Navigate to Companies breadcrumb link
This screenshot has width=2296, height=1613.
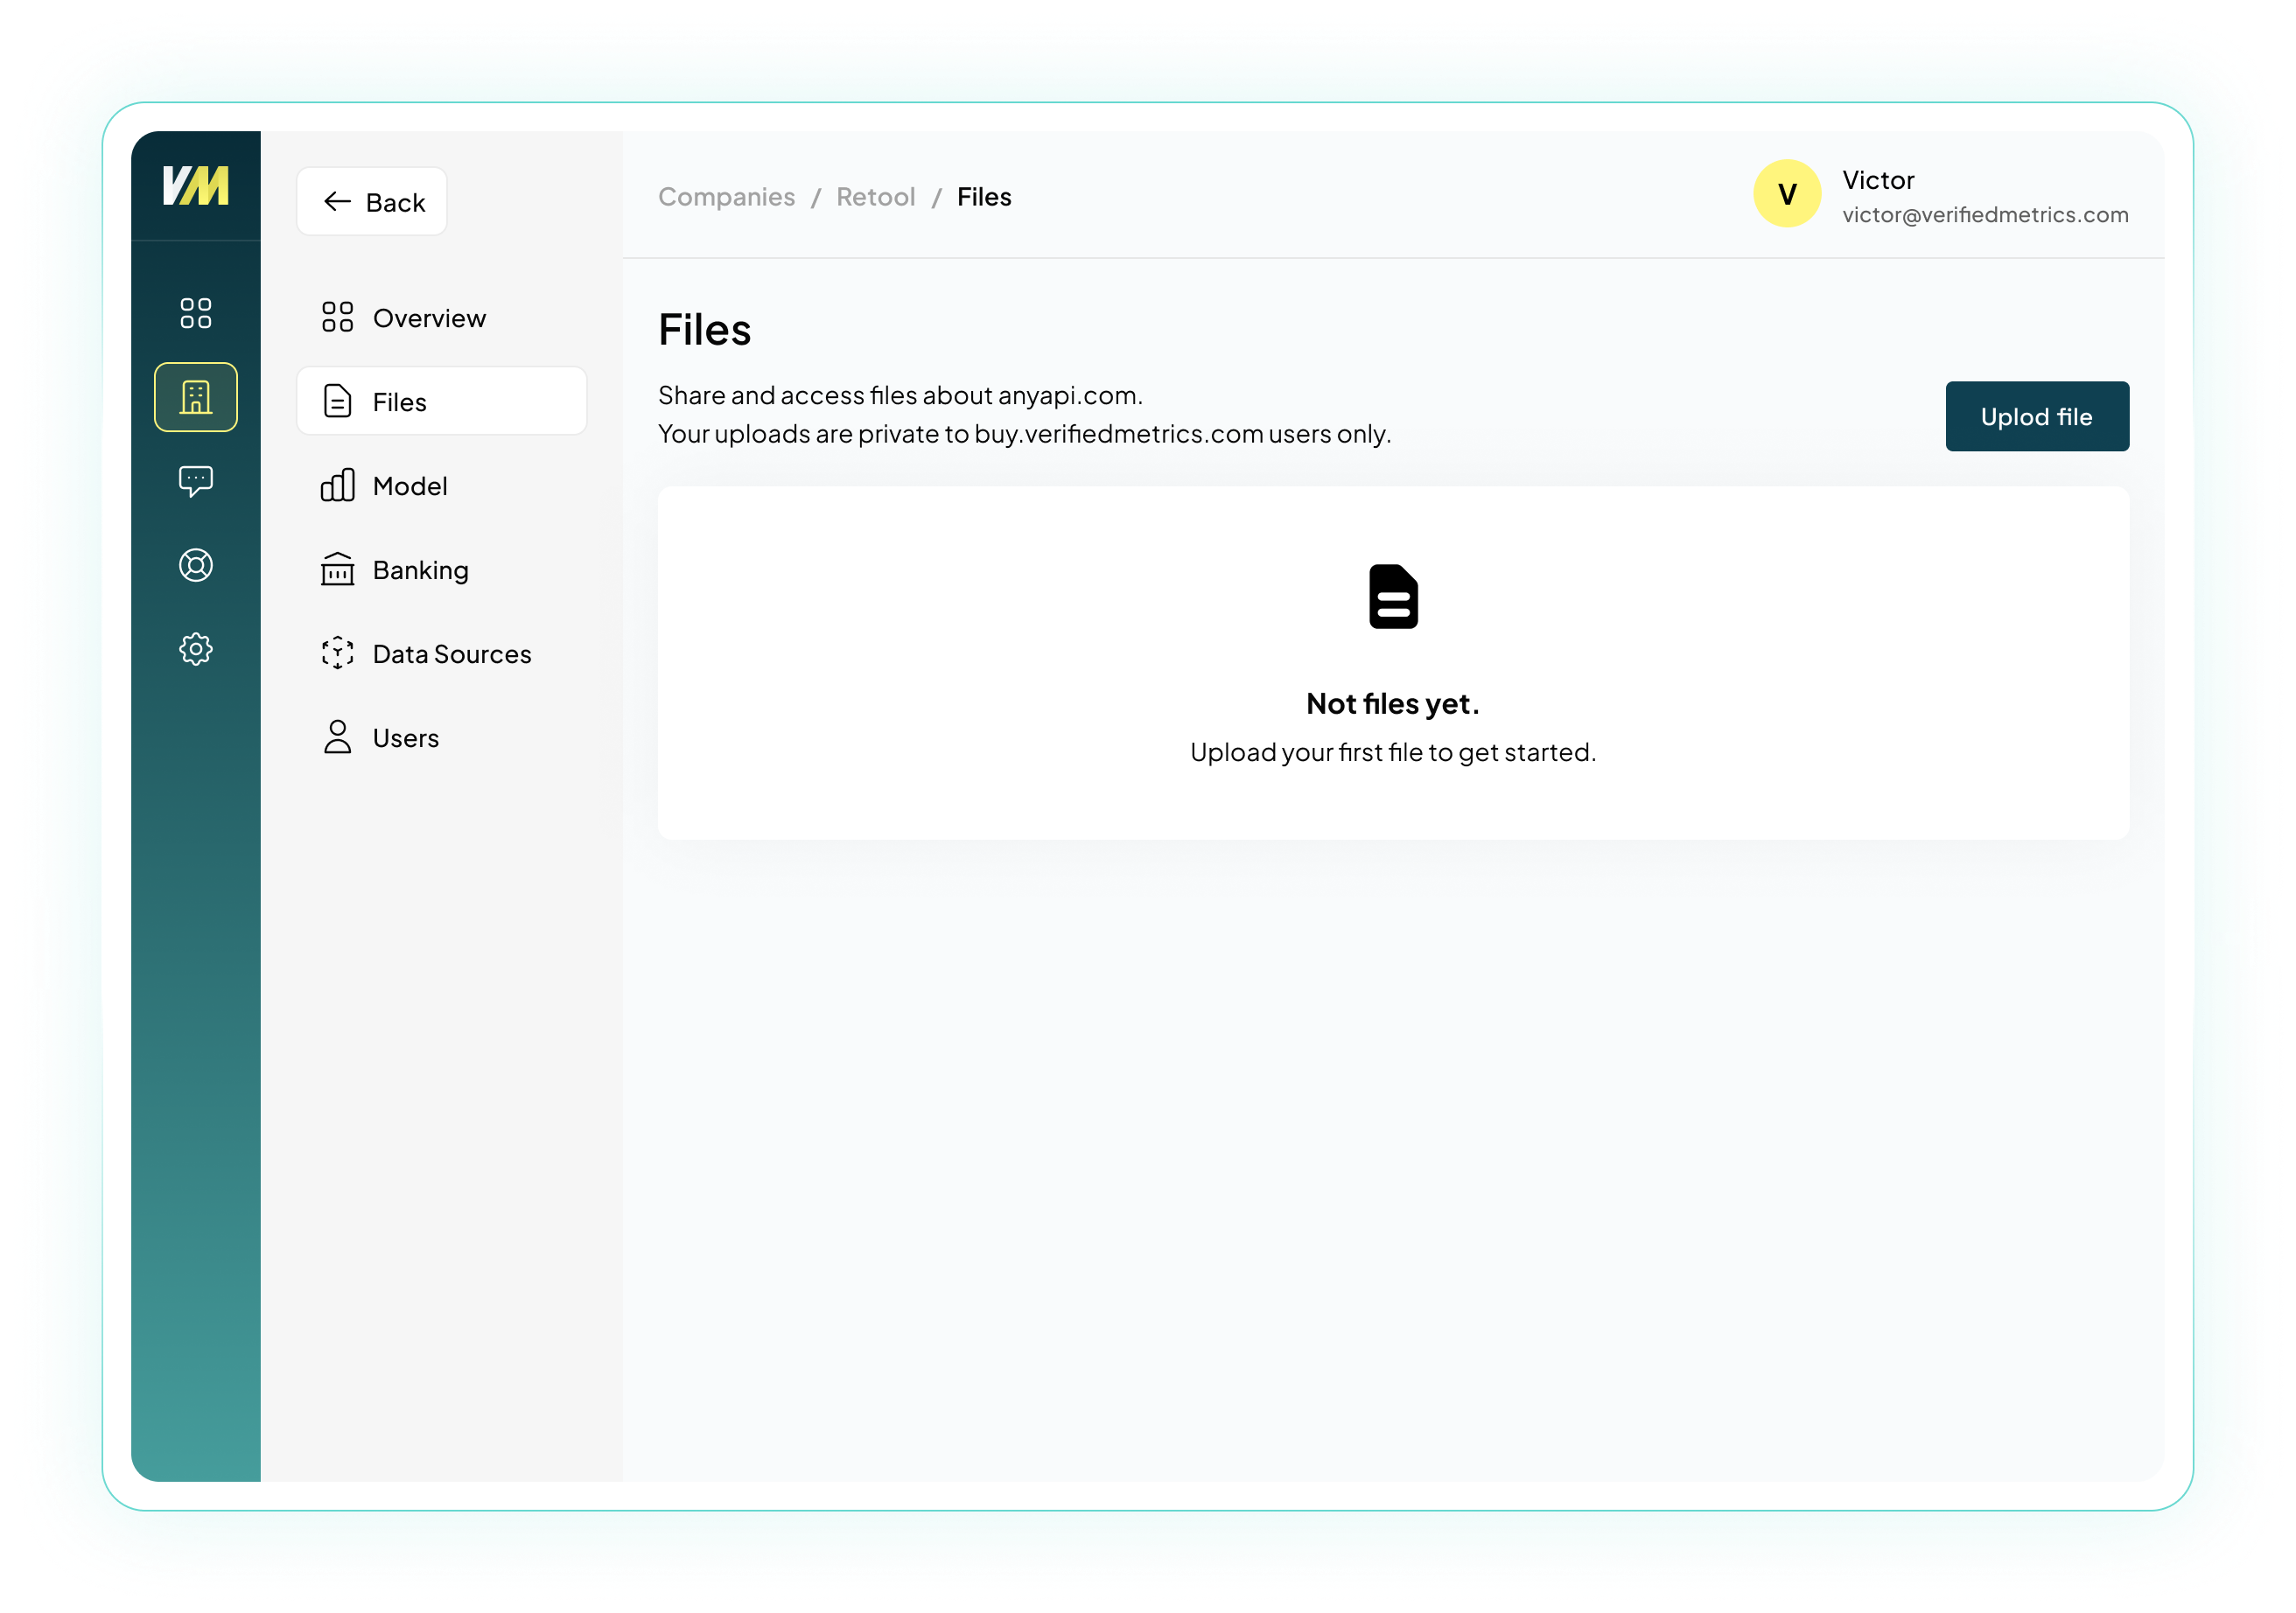pos(726,197)
